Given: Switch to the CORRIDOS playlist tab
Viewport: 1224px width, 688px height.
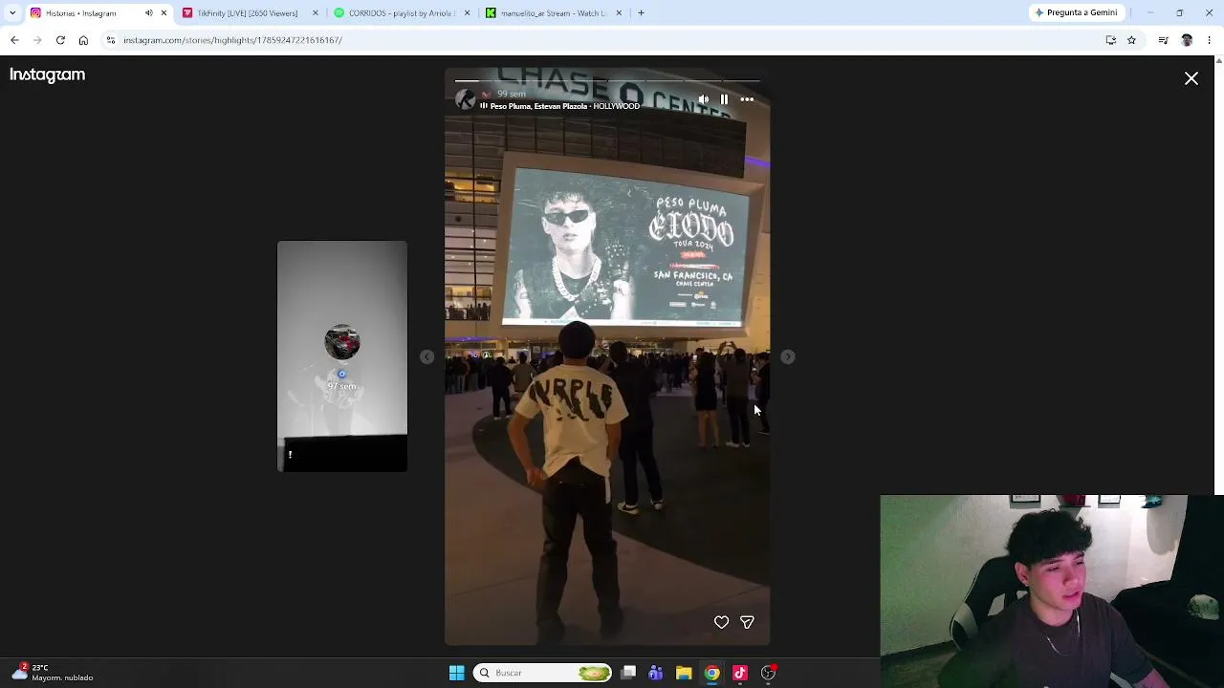Looking at the screenshot, I should click(x=401, y=13).
